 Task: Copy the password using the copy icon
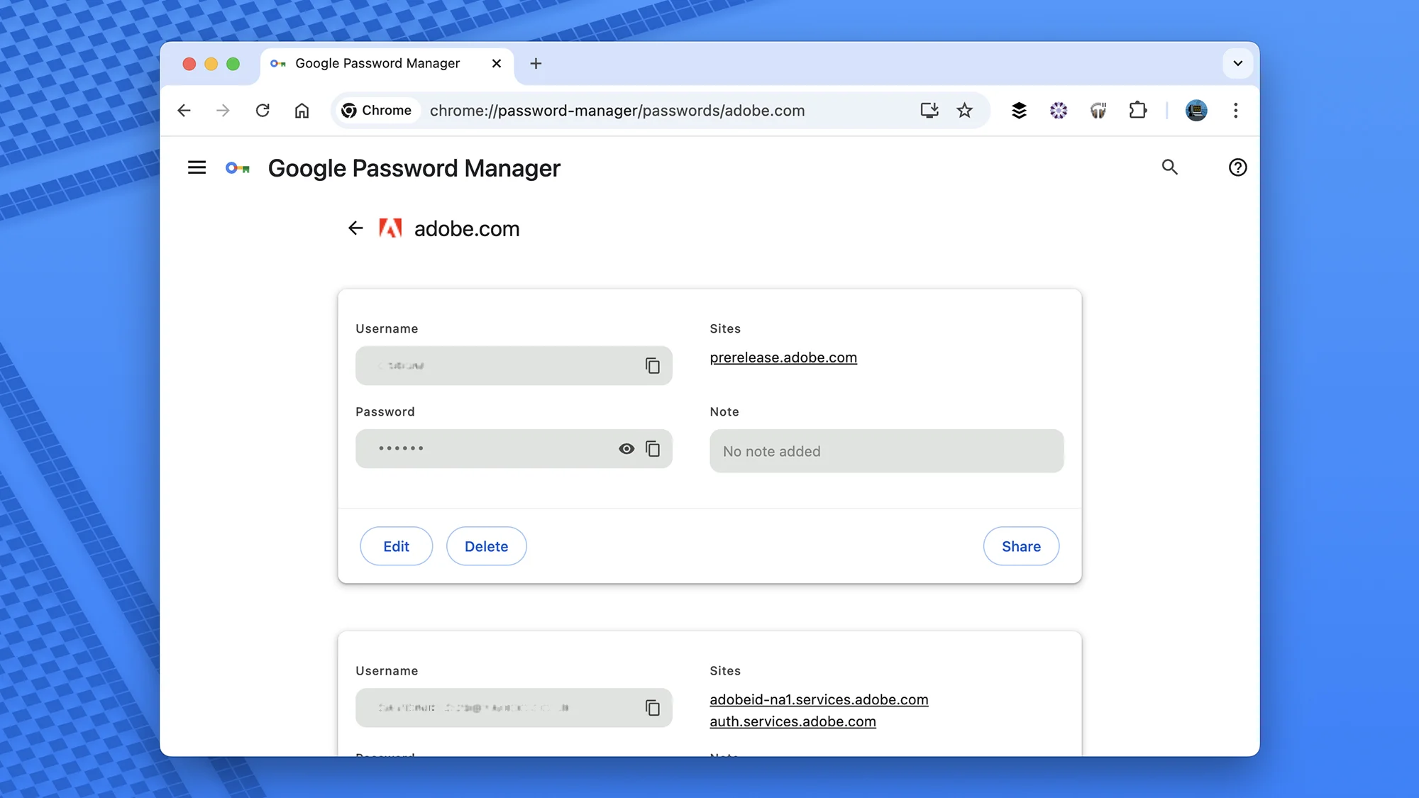click(x=652, y=448)
